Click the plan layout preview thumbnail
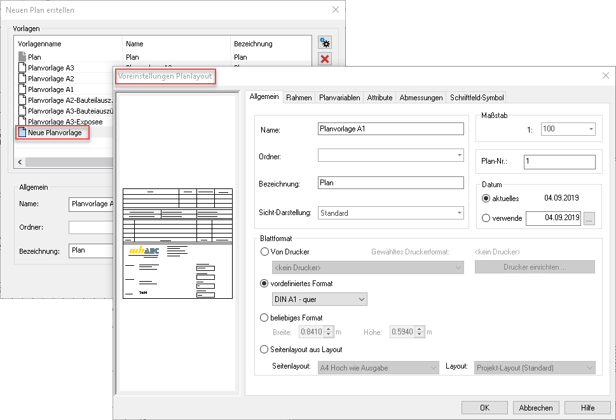Viewport: 616px width, 420px height. pyautogui.click(x=177, y=243)
